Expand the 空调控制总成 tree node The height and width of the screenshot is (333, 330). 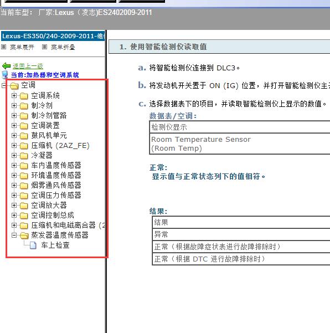(14, 216)
